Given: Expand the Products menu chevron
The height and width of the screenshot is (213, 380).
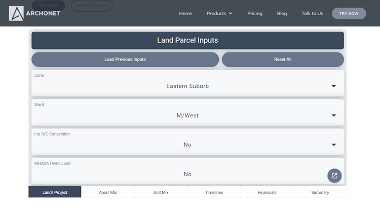Looking at the screenshot, I should coord(231,14).
